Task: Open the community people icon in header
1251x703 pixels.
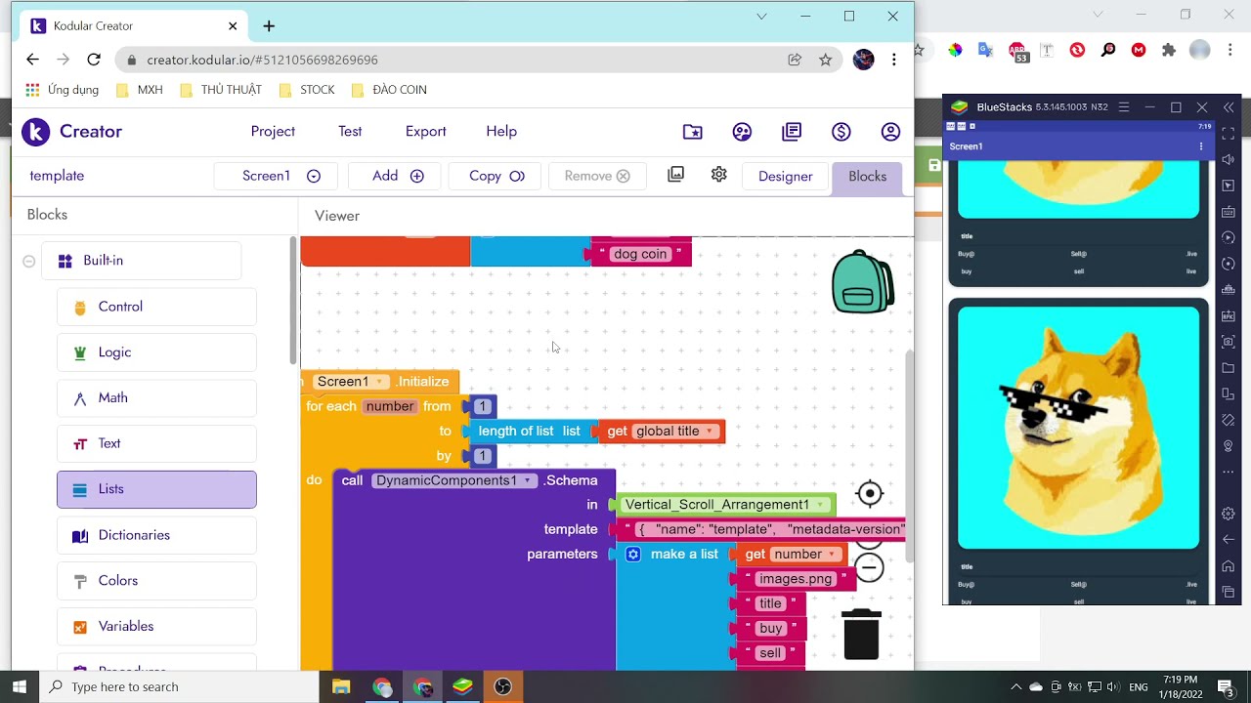Action: coord(742,132)
